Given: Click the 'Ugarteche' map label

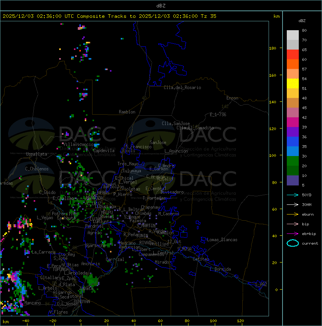Looking at the screenshot, I should (96, 245).
